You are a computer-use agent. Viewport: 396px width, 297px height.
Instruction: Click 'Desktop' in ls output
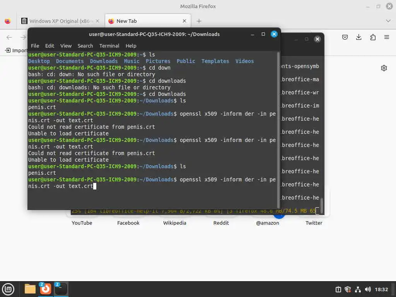[x=39, y=61]
